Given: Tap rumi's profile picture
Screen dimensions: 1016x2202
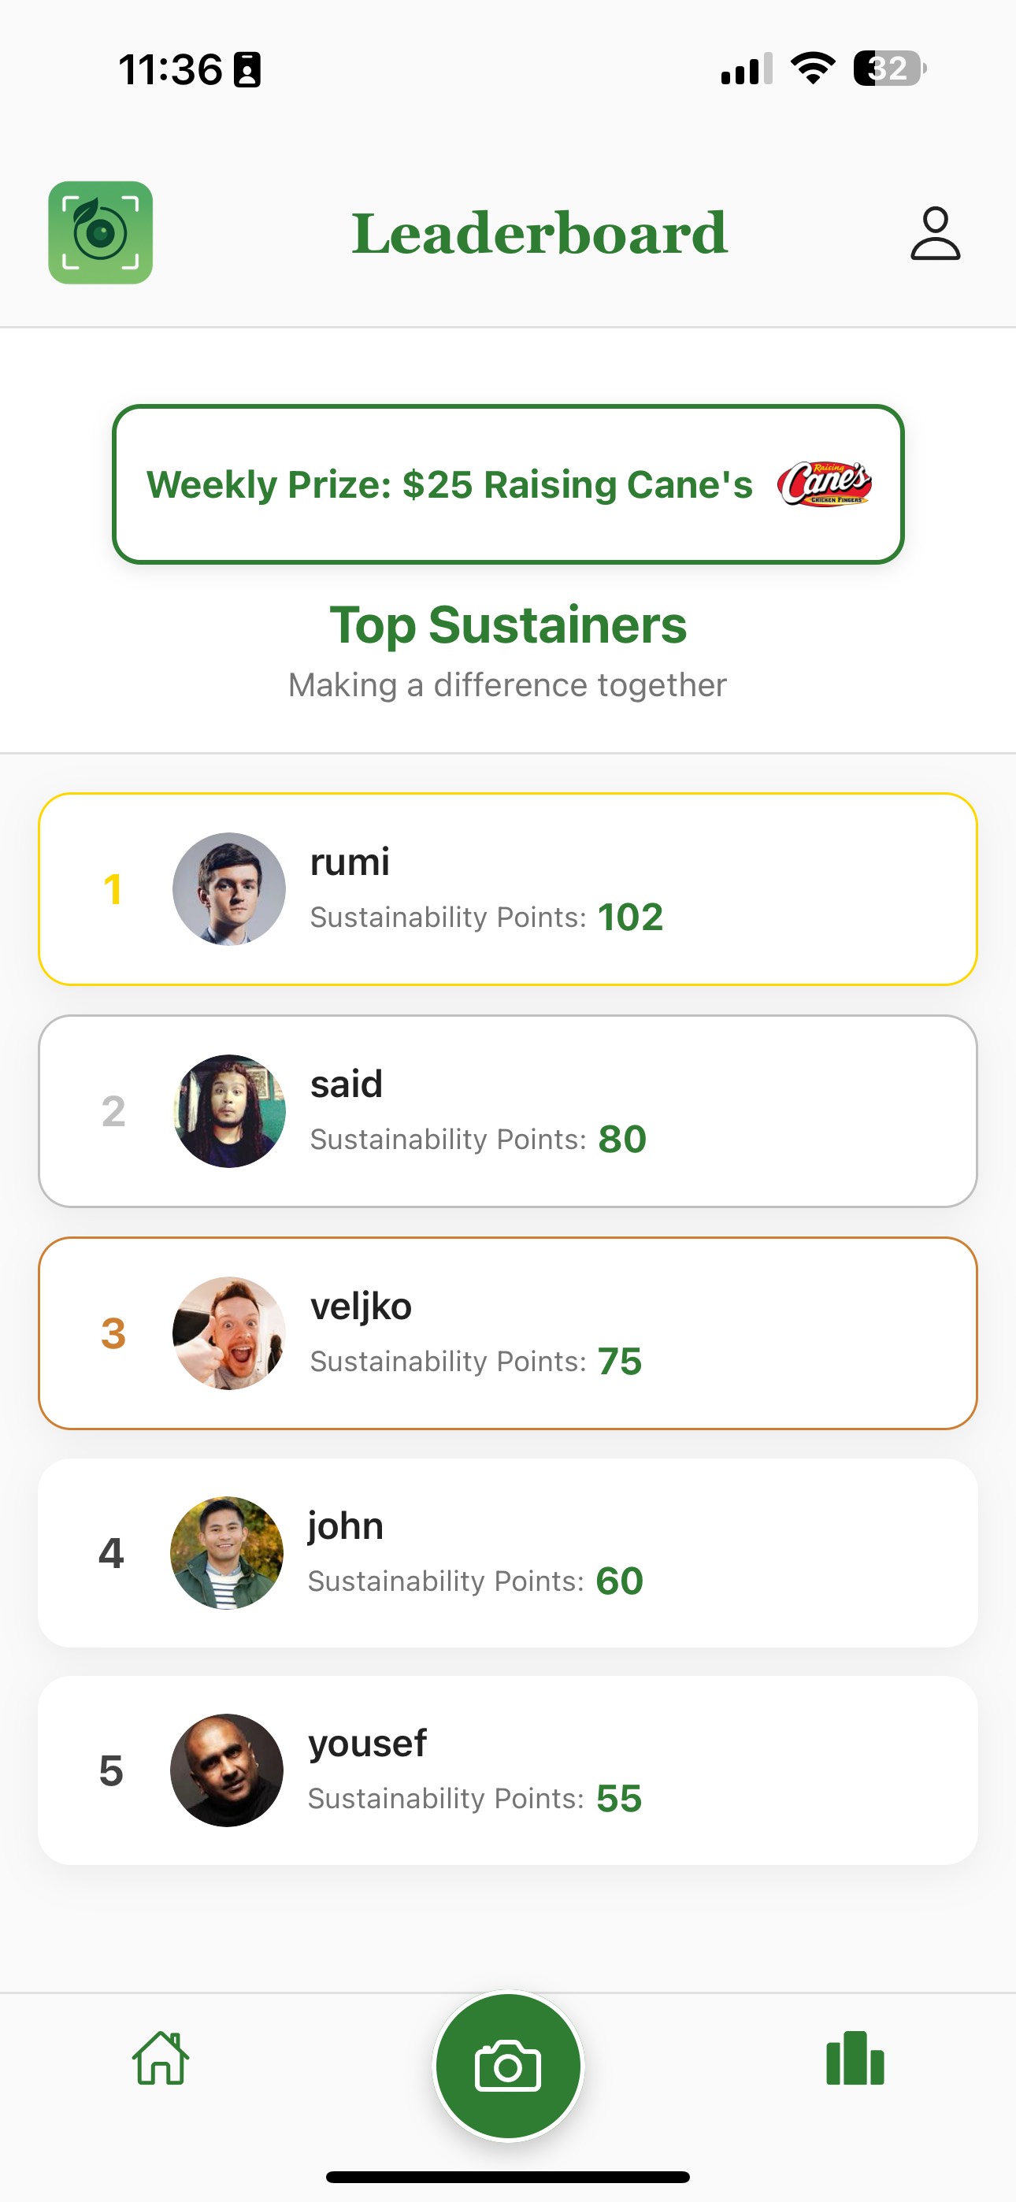Looking at the screenshot, I should [x=229, y=889].
